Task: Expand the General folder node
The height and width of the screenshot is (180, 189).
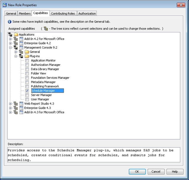Action: (16, 52)
